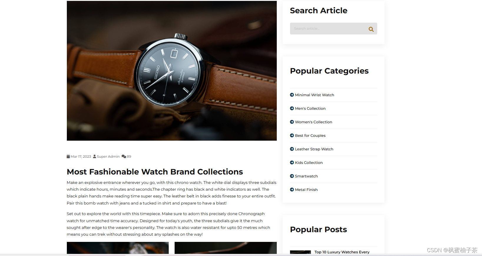Click the search magnifier icon
Viewport: 482px width, 256px height.
click(371, 29)
